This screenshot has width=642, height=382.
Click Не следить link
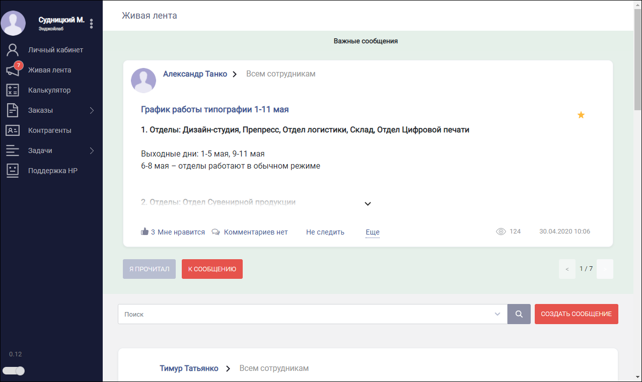tap(325, 232)
